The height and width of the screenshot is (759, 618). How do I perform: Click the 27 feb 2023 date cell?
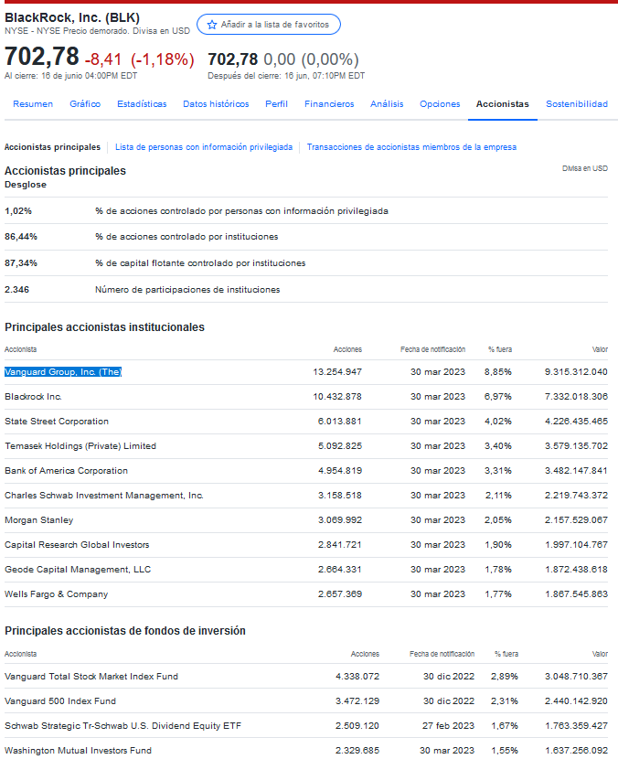pos(448,725)
